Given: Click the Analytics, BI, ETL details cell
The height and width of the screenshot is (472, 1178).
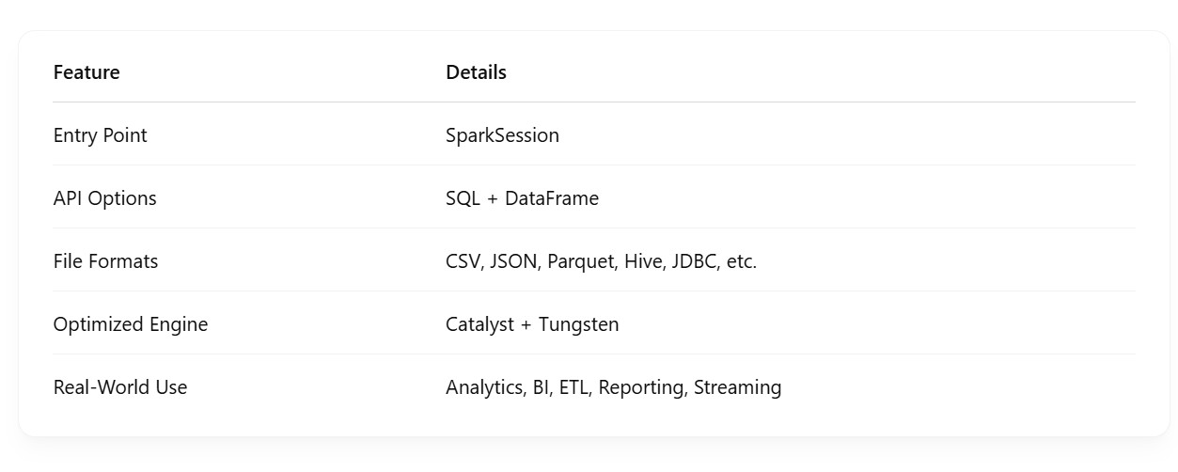Looking at the screenshot, I should [x=613, y=387].
